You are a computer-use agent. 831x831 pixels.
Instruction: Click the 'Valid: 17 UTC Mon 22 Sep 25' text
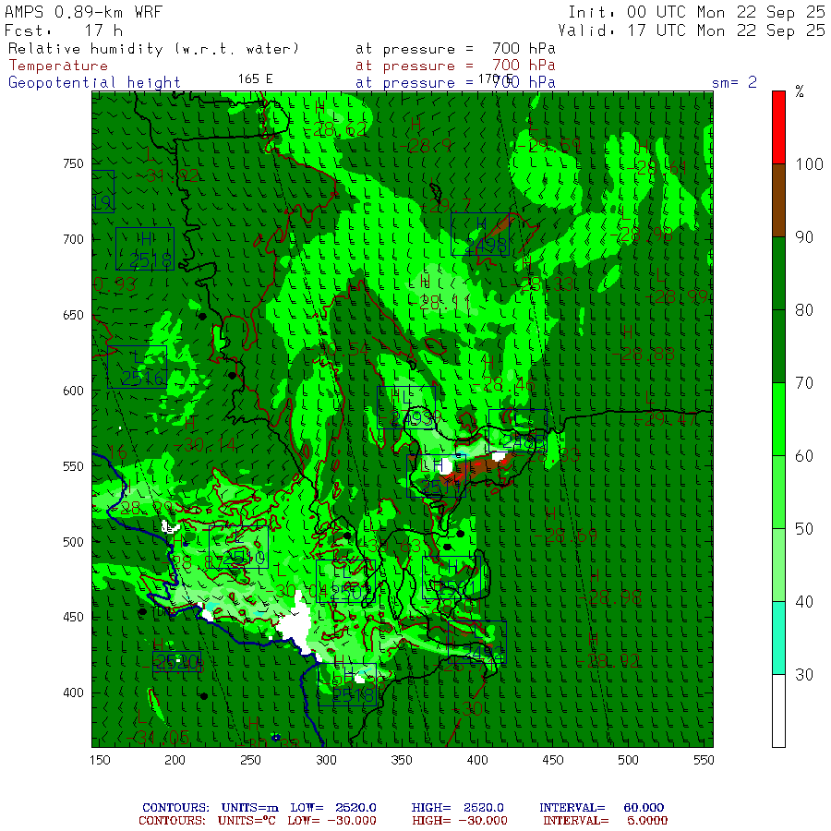pyautogui.click(x=691, y=30)
